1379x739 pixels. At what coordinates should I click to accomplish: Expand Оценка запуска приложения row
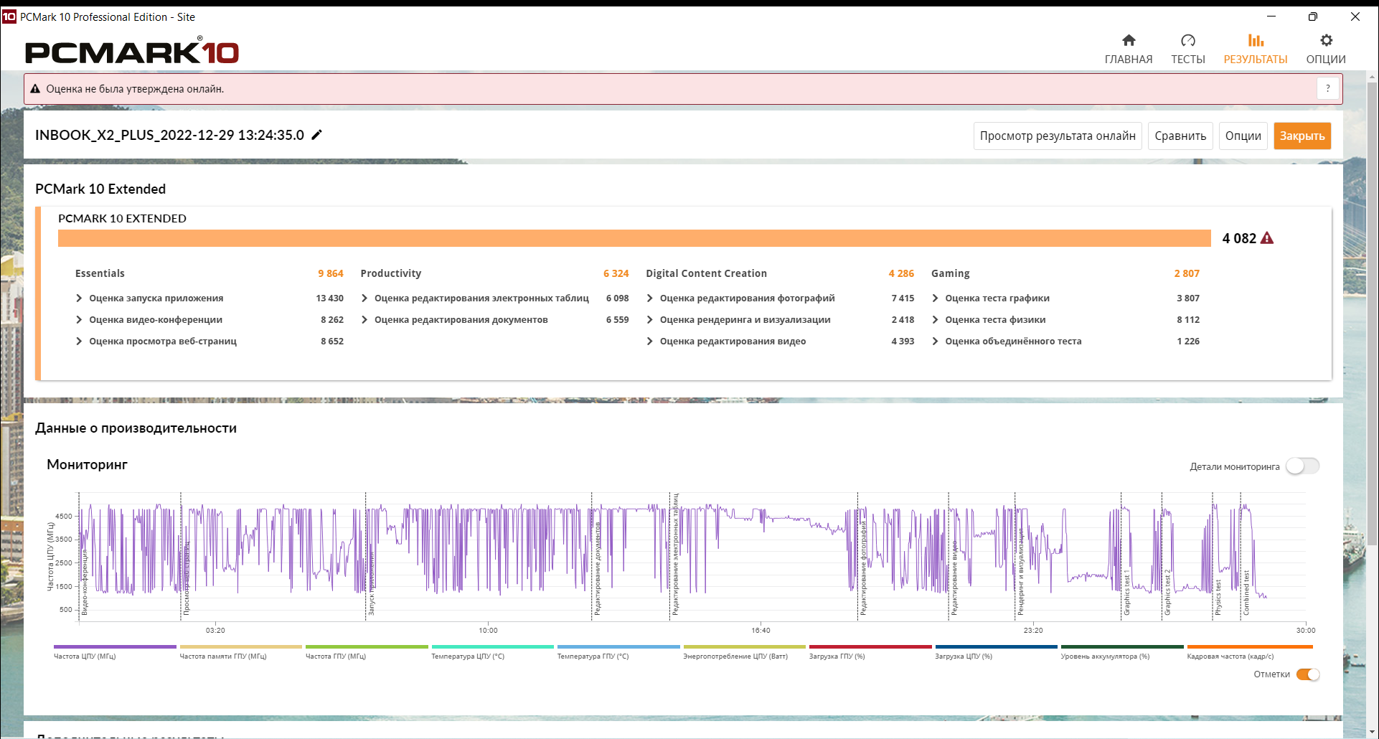coord(209,298)
